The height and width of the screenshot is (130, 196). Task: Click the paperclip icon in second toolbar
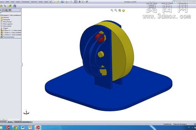pyautogui.click(x=5, y=6)
